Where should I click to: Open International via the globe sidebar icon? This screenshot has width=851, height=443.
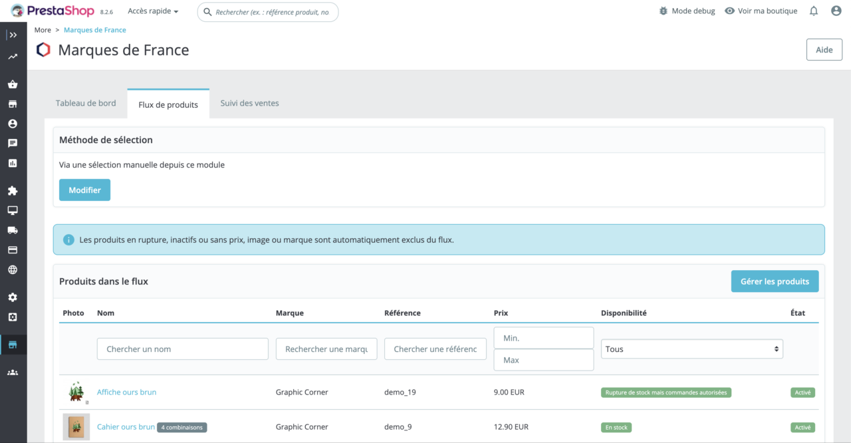tap(13, 270)
